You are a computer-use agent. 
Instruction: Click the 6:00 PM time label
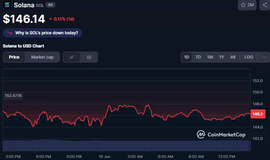[43, 157]
